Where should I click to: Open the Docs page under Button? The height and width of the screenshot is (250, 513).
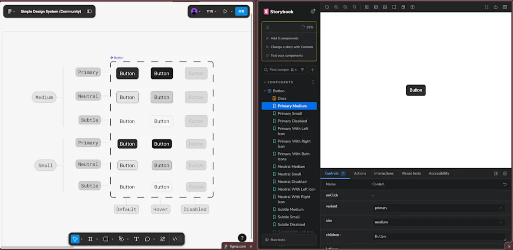[282, 98]
